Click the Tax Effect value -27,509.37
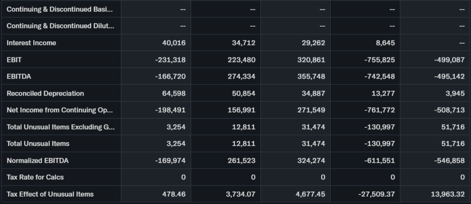Image resolution: width=471 pixels, height=204 pixels. click(x=375, y=194)
